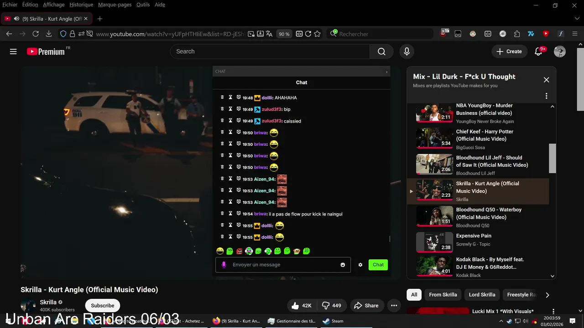Screen dimensions: 584x328
Task: Click the chat panel's small x close button
Action: tap(386, 72)
